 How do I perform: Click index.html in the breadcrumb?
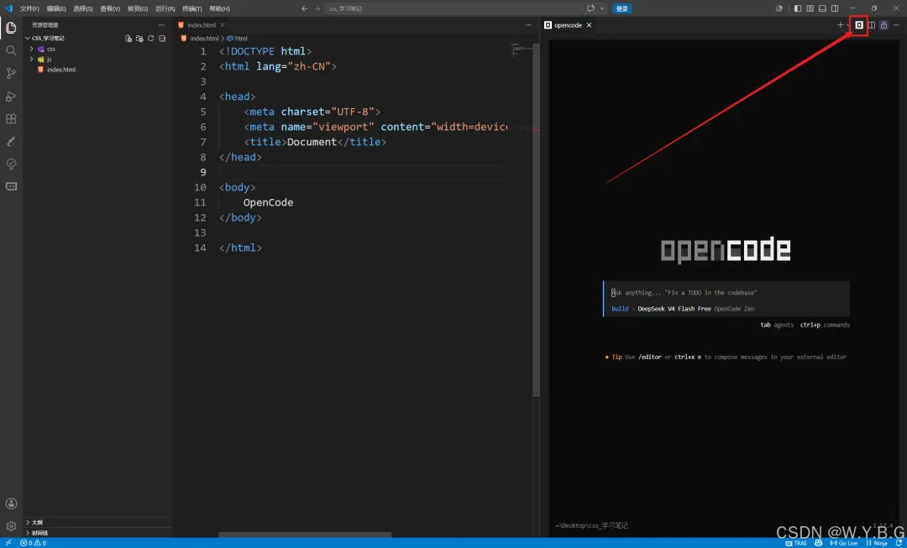coord(200,38)
